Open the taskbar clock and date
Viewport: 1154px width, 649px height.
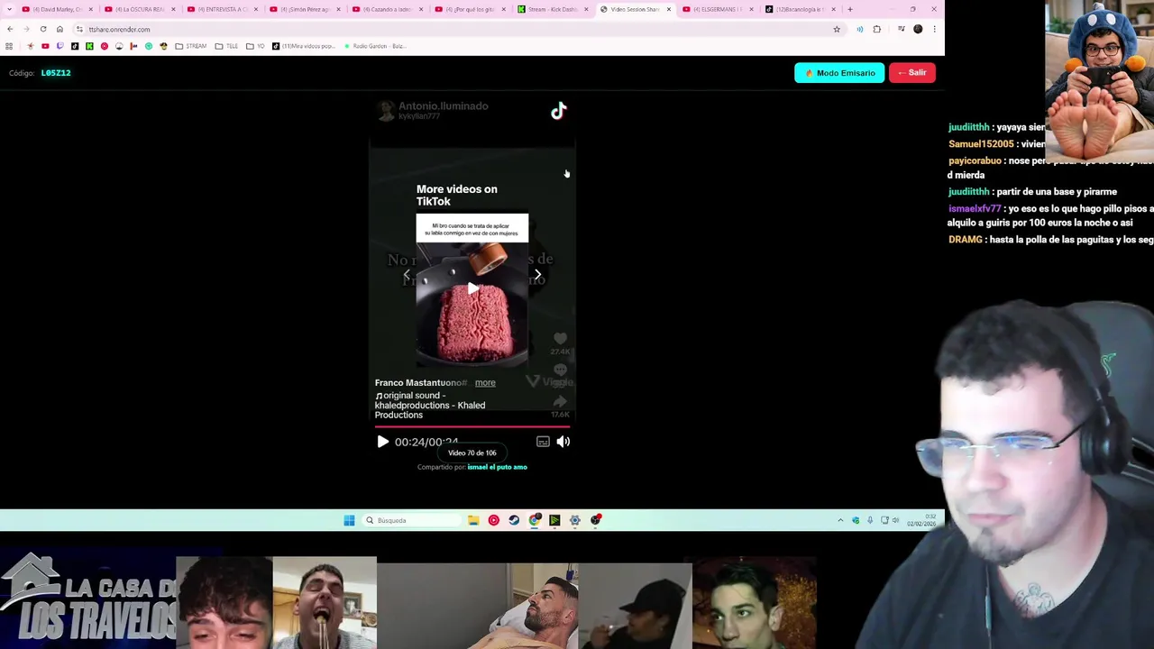click(x=921, y=520)
